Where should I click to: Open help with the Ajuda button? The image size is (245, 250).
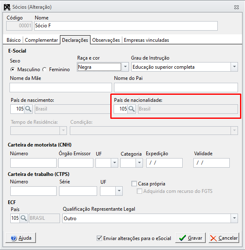[x=21, y=238]
